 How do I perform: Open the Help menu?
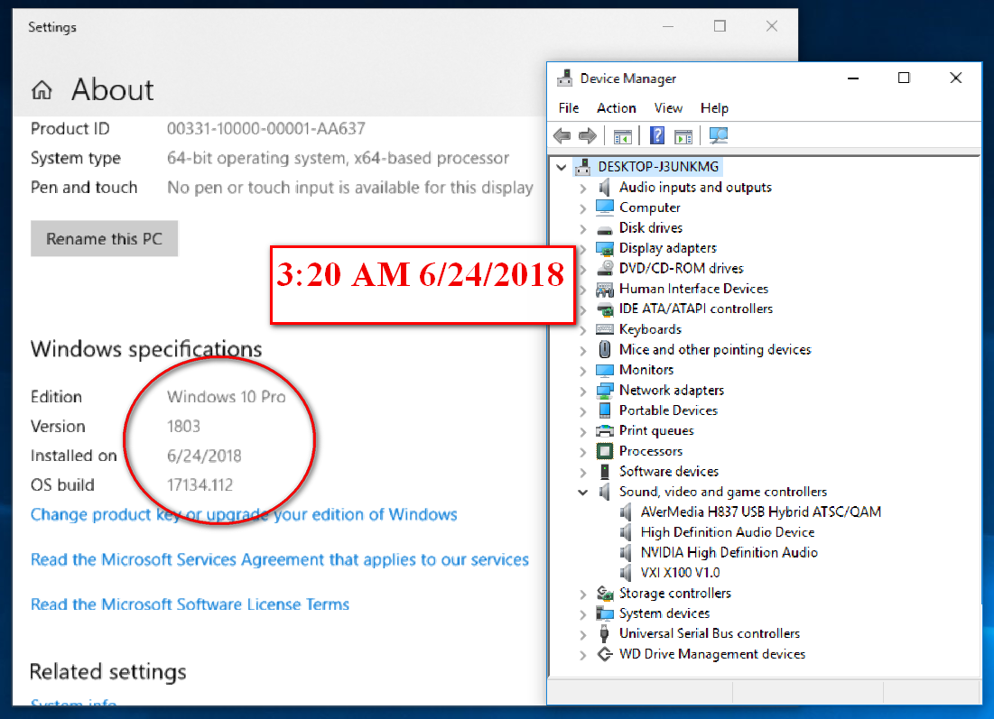(x=714, y=108)
